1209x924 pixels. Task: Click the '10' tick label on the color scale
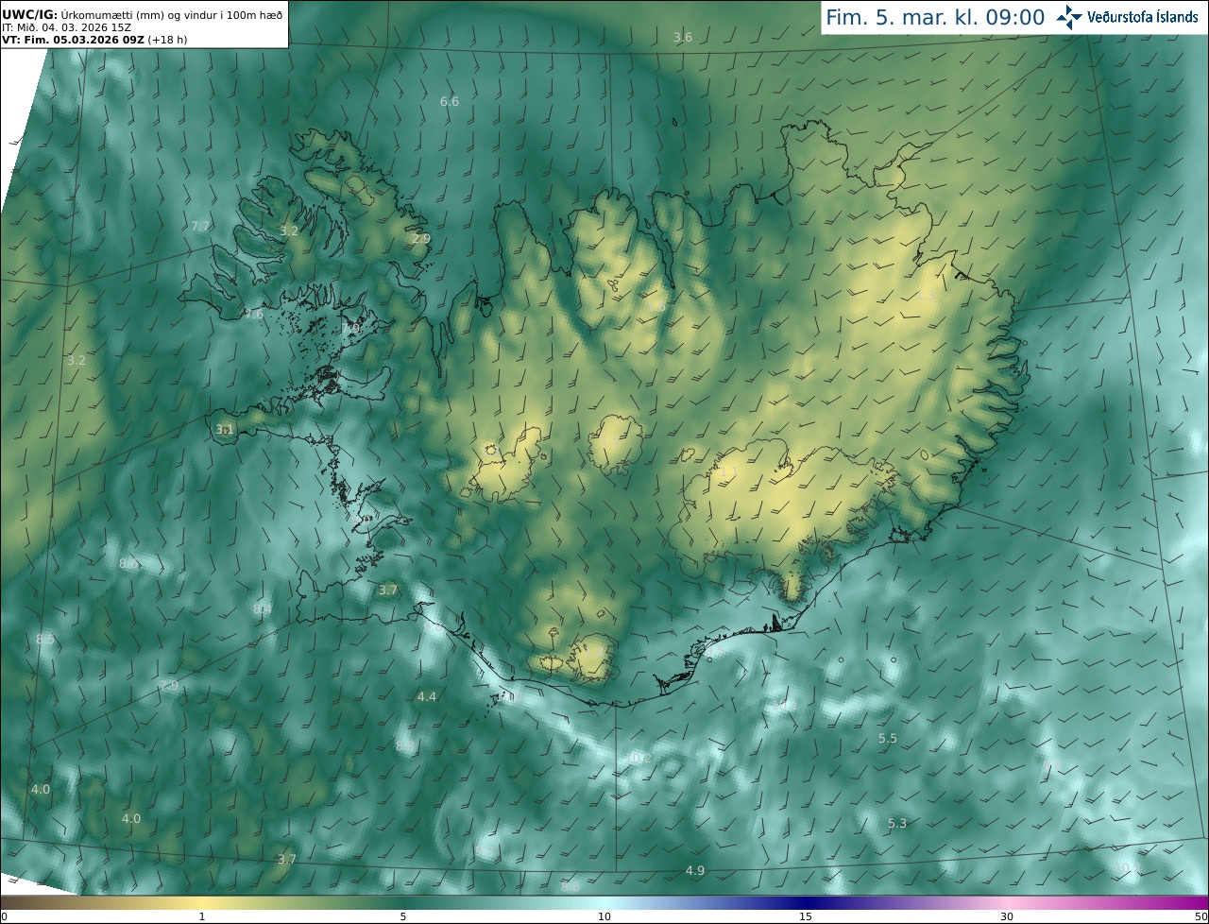pos(604,917)
